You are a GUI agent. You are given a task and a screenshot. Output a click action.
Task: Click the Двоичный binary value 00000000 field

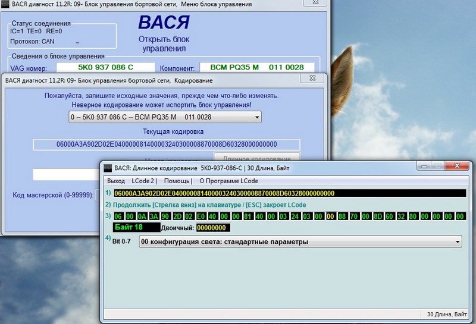[x=213, y=228]
